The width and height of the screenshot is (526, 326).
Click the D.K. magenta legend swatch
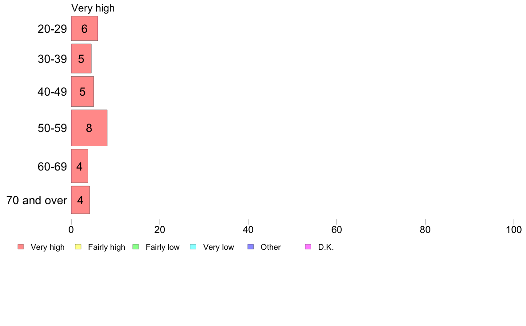[x=308, y=247]
